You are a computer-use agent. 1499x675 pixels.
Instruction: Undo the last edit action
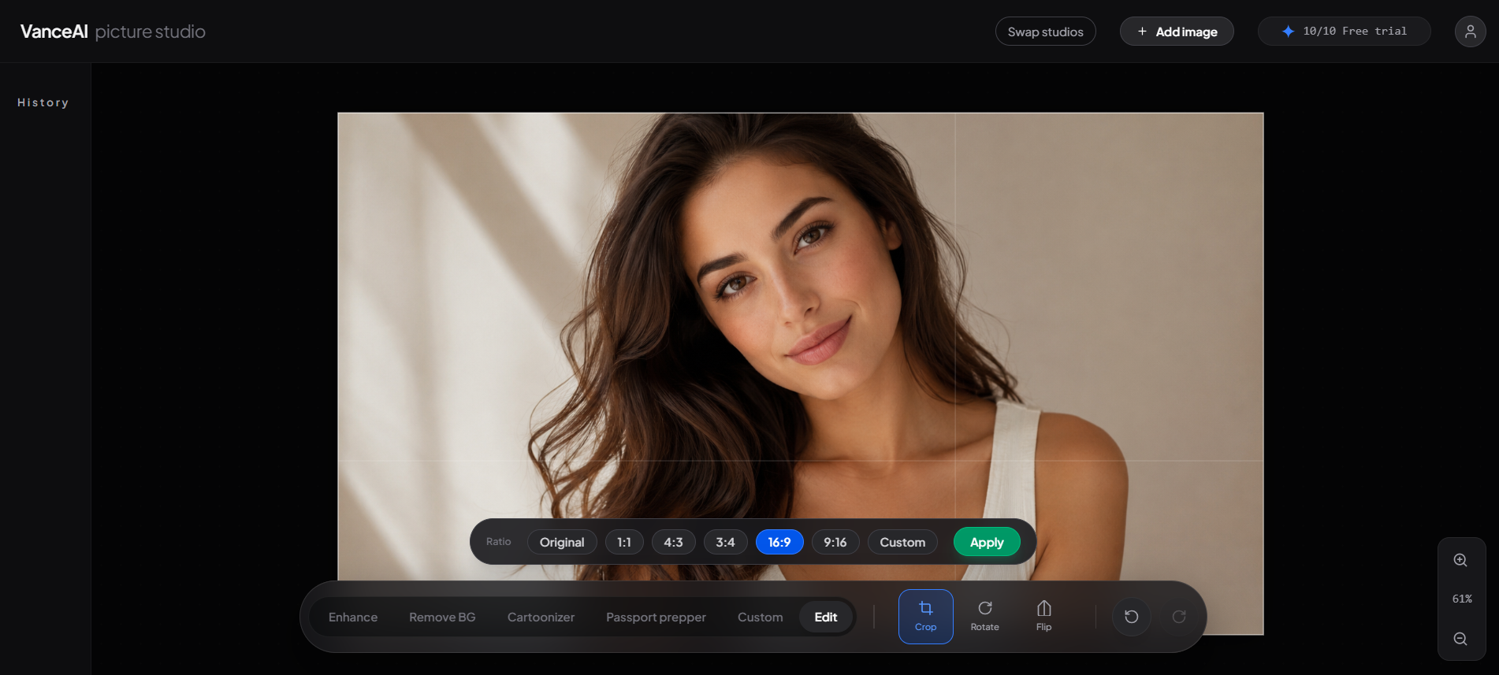(x=1131, y=617)
